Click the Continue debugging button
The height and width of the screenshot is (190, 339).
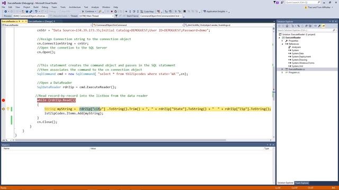coord(89,12)
